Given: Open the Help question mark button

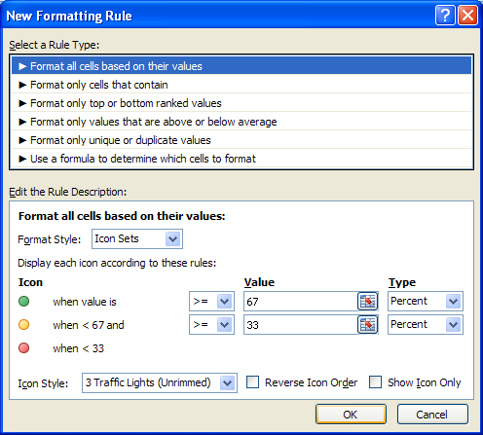Looking at the screenshot, I should tap(445, 15).
